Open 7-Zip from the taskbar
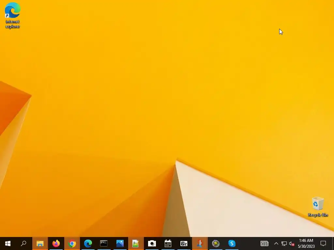 pyautogui.click(x=184, y=243)
